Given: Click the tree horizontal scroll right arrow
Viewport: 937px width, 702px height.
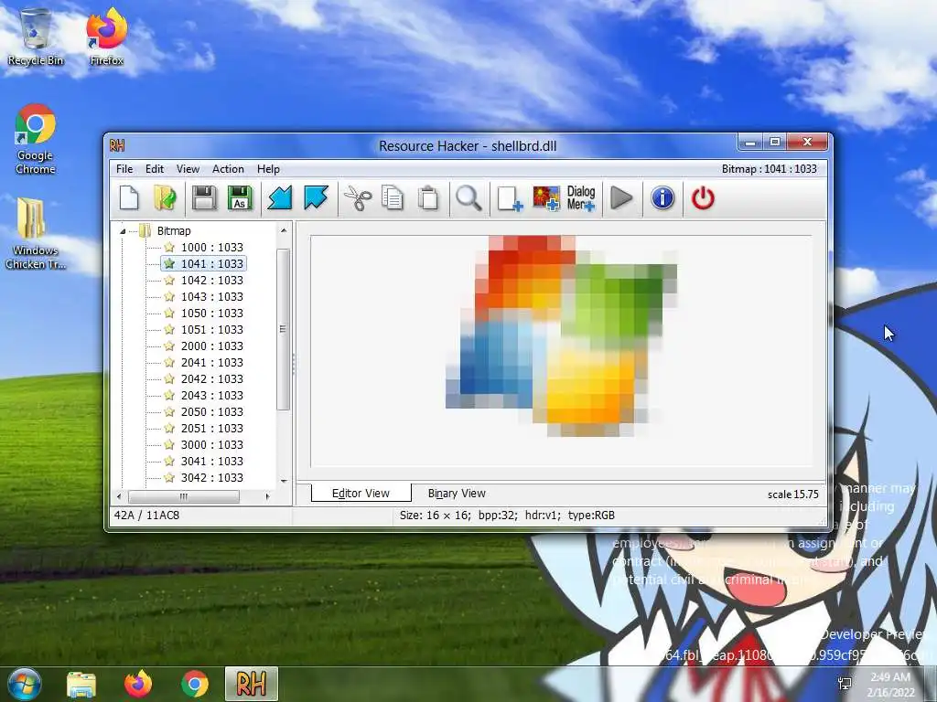Looking at the screenshot, I should pyautogui.click(x=267, y=496).
